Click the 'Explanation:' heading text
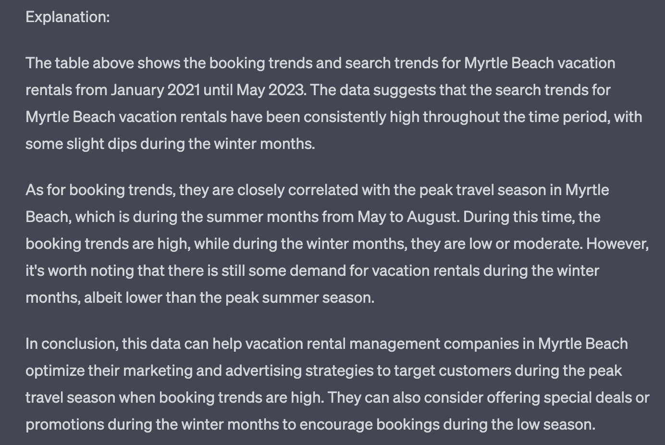This screenshot has width=665, height=445. pos(68,17)
